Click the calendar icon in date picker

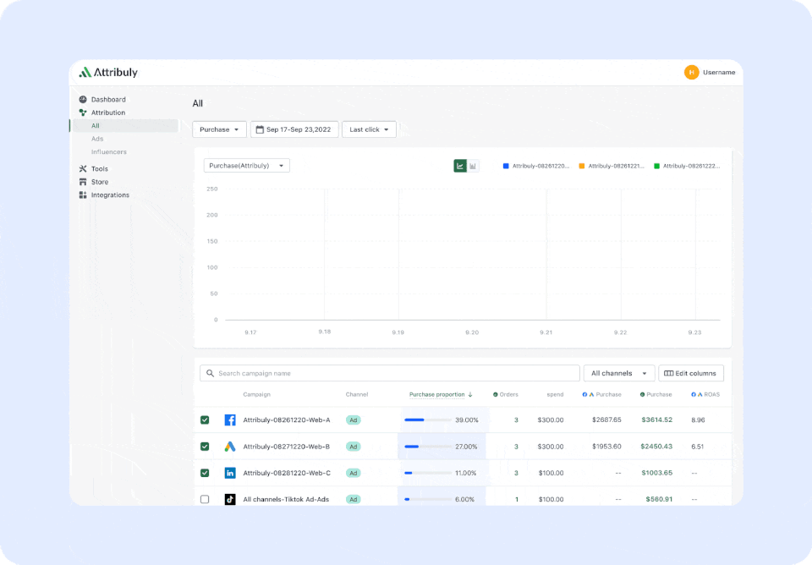tap(260, 129)
